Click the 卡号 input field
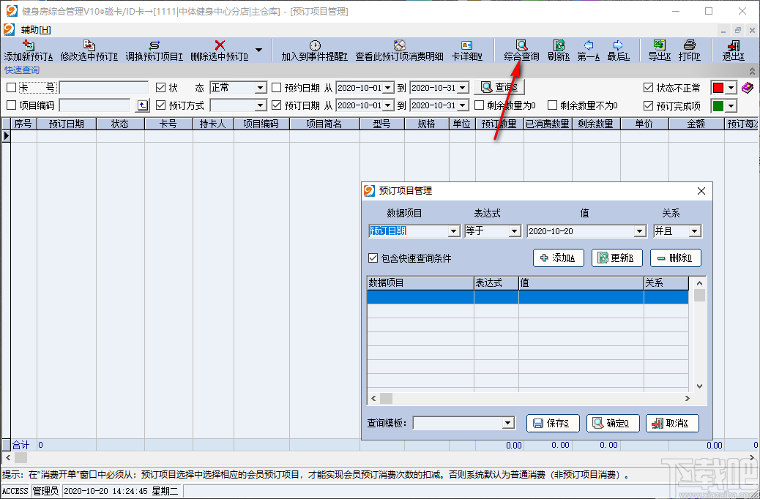The width and height of the screenshot is (760, 499). [x=104, y=88]
